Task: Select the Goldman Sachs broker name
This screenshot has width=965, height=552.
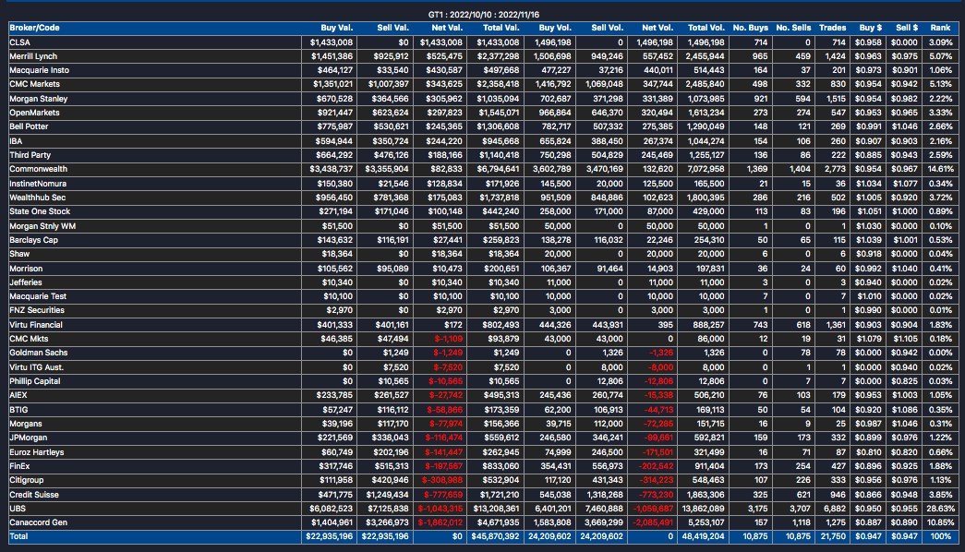Action: (38, 353)
